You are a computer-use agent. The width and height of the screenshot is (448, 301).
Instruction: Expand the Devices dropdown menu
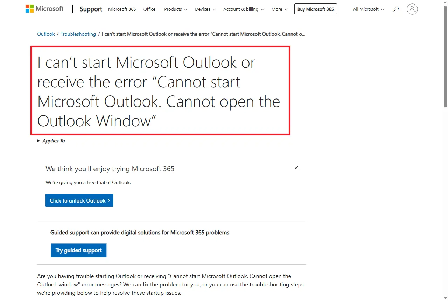pos(205,9)
